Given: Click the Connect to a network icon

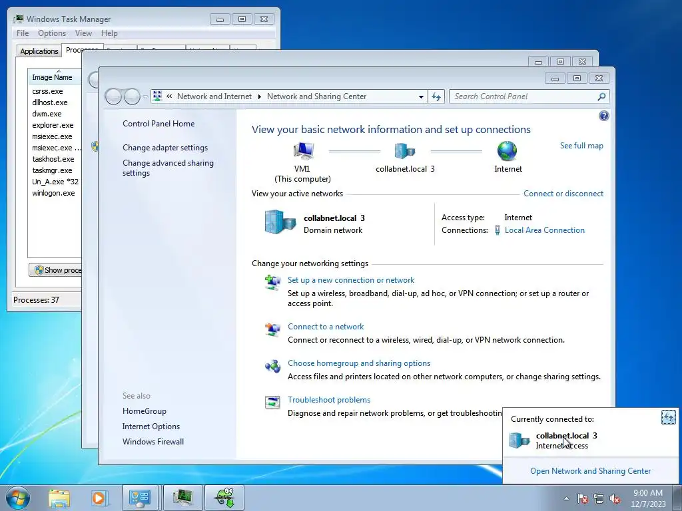Looking at the screenshot, I should pos(272,329).
